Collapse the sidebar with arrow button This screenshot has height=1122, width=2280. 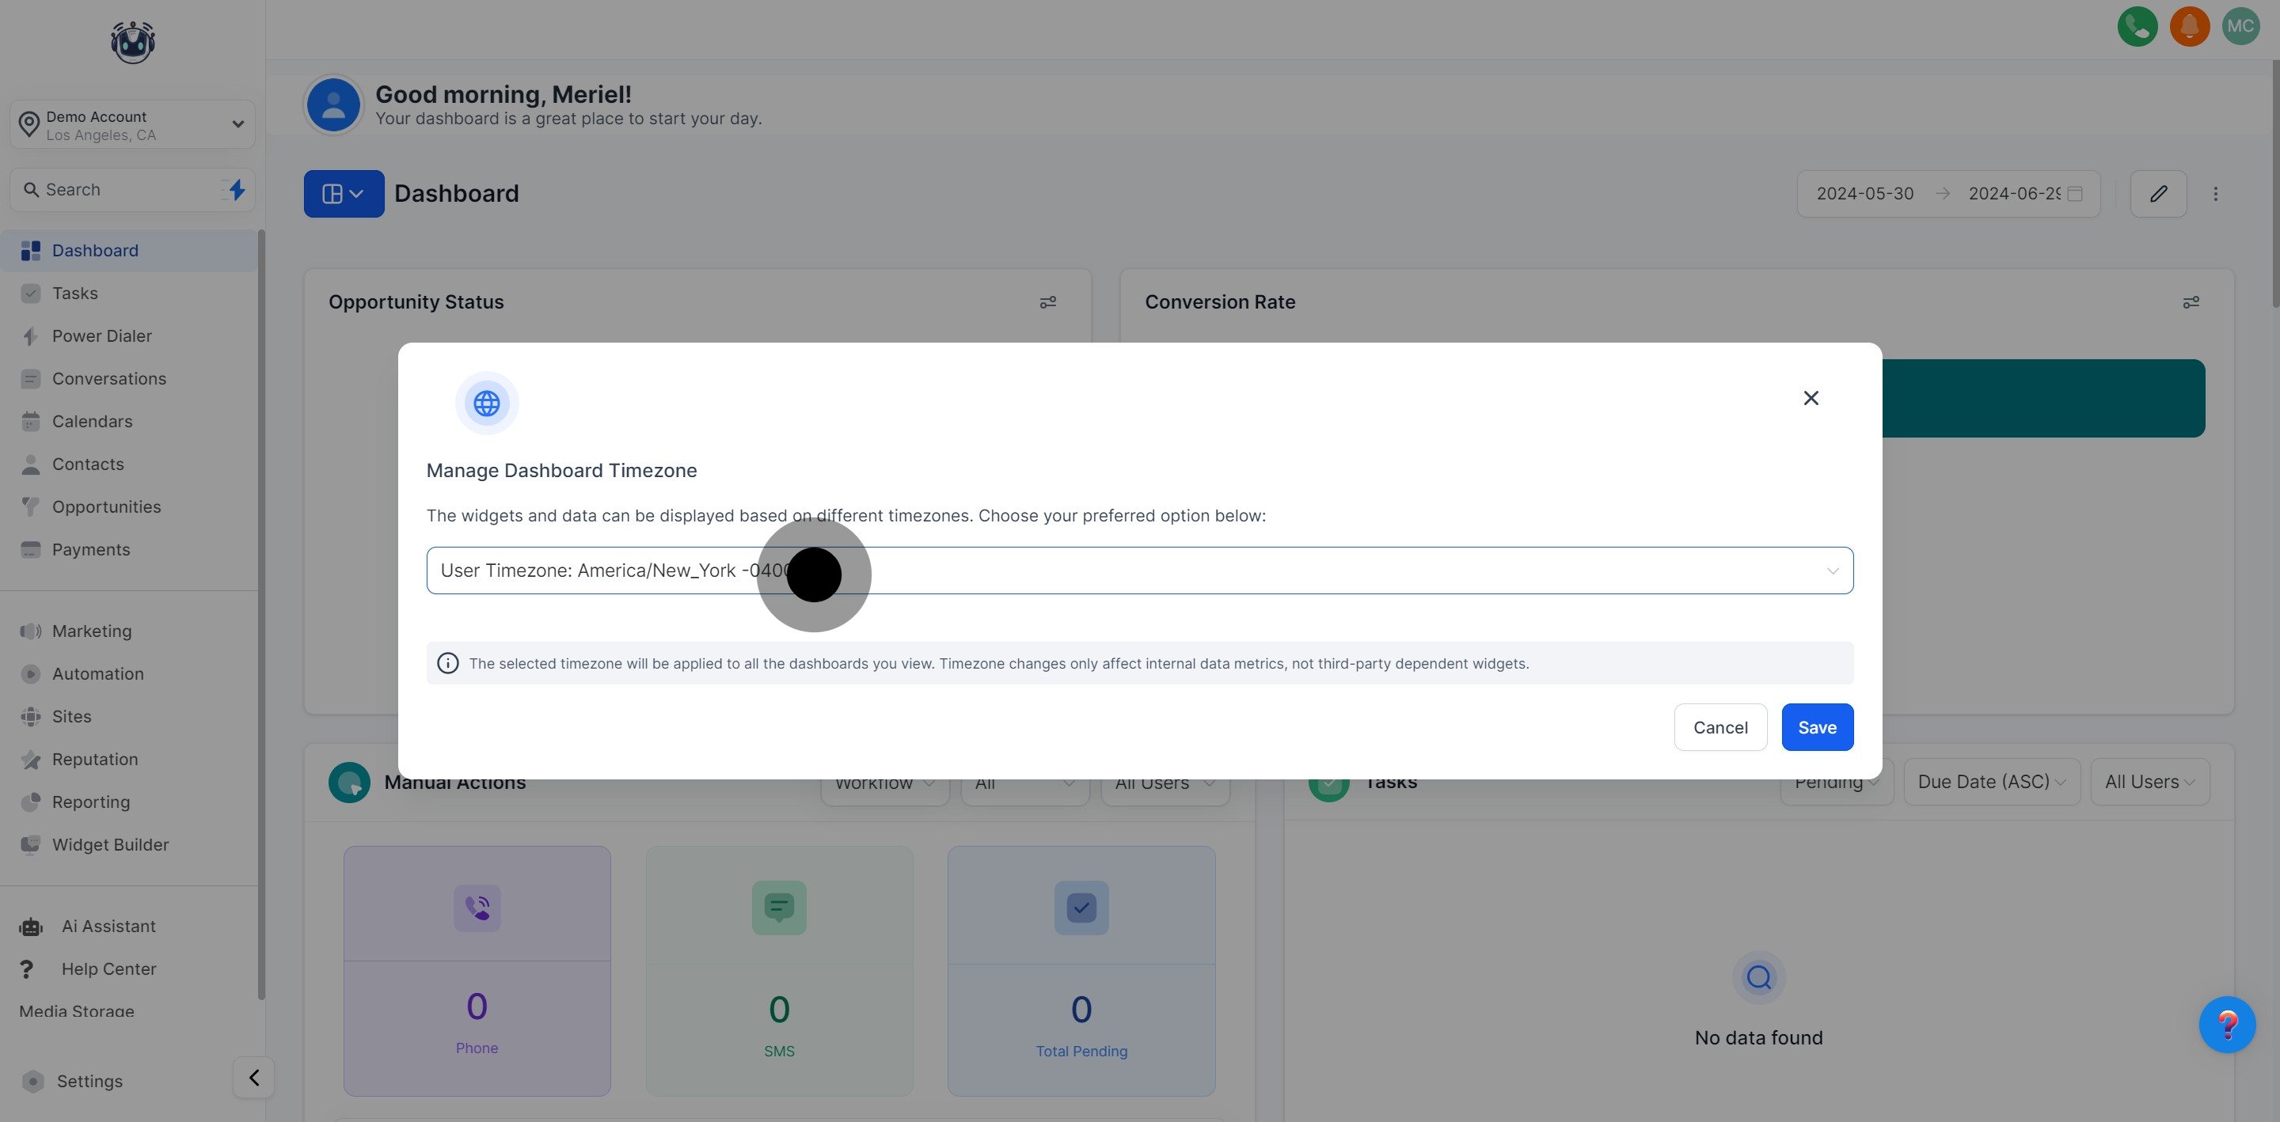(254, 1078)
